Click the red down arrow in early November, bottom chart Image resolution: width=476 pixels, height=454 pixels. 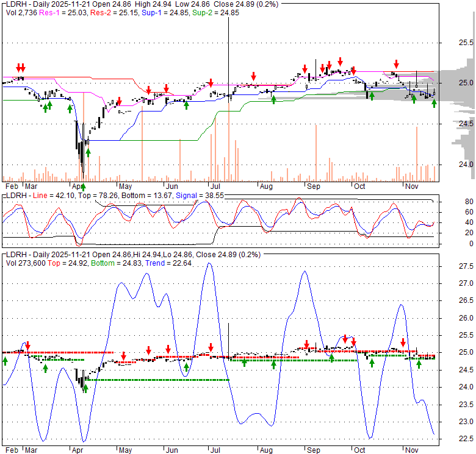pyautogui.click(x=403, y=342)
